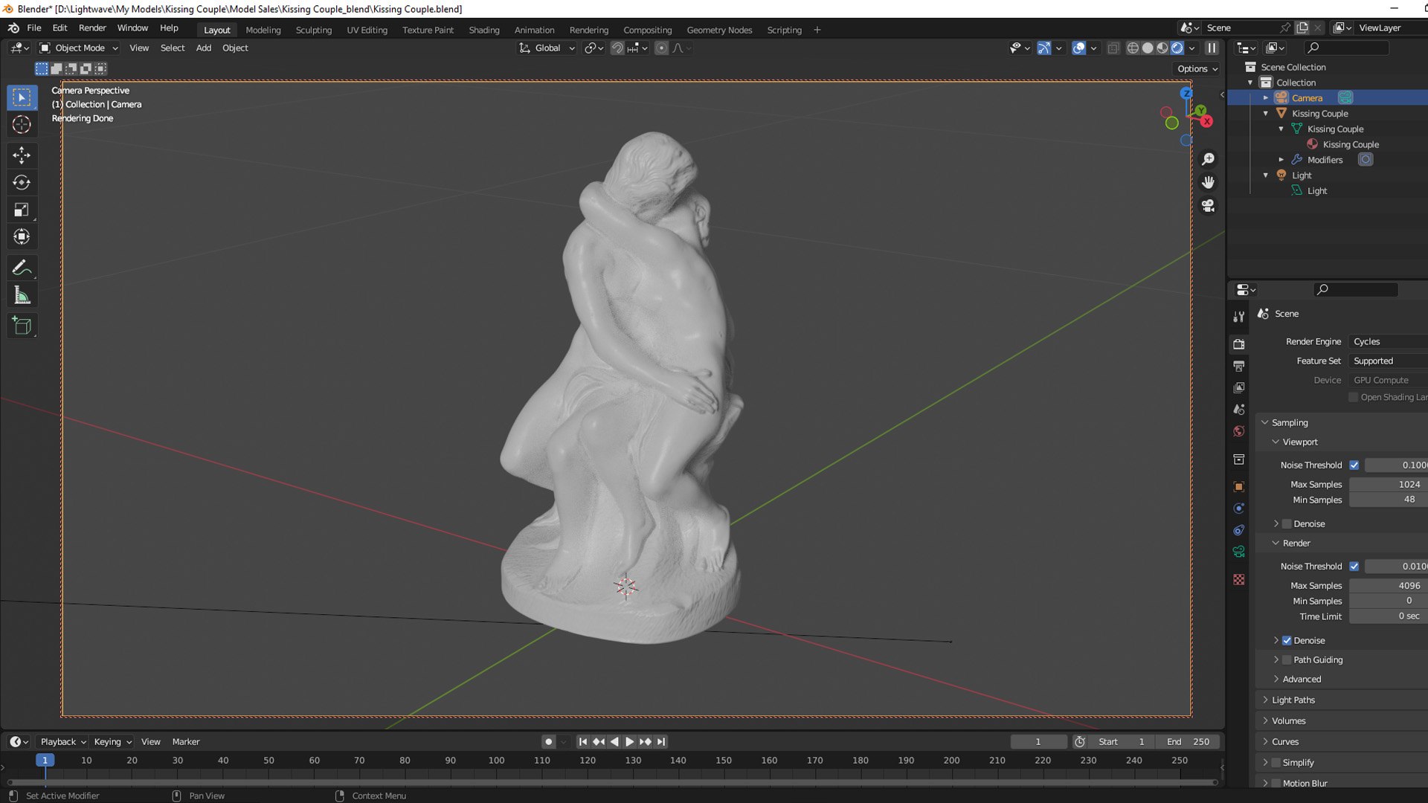
Task: Click the pan hand viewport icon
Action: [1208, 182]
